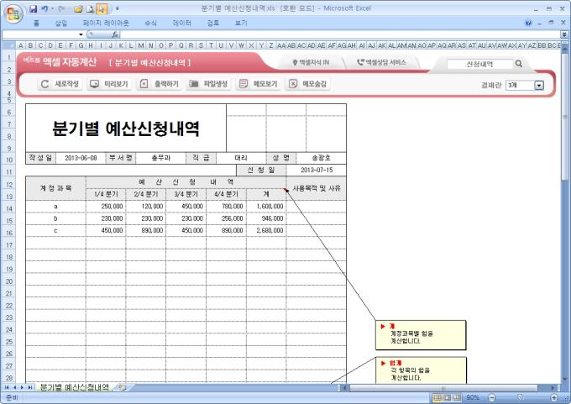
Task: Select the 사용목적 및 사유 header cell
Action: click(x=317, y=188)
